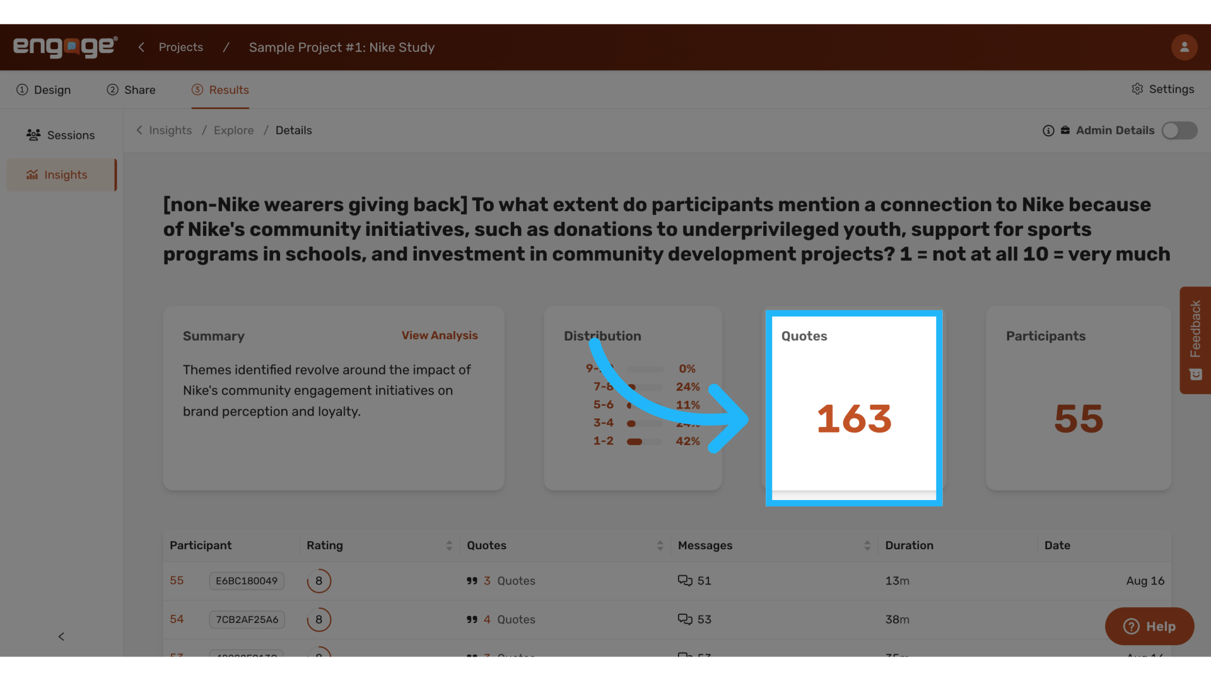This screenshot has height=681, width=1211.
Task: Click the Help button
Action: pos(1149,626)
